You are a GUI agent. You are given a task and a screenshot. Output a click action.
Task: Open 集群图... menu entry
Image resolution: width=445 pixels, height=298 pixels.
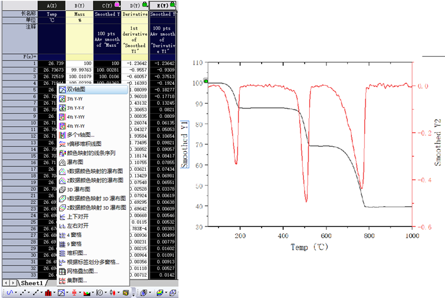click(x=93, y=280)
